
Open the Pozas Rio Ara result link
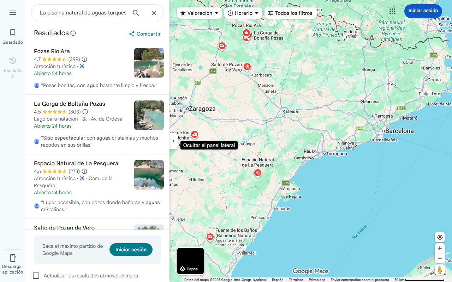tap(52, 51)
